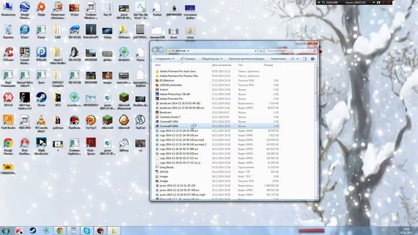Viewport: 418px width, 235px height.
Task: Select the Cinema4D 32Bit row
Action: (x=217, y=121)
